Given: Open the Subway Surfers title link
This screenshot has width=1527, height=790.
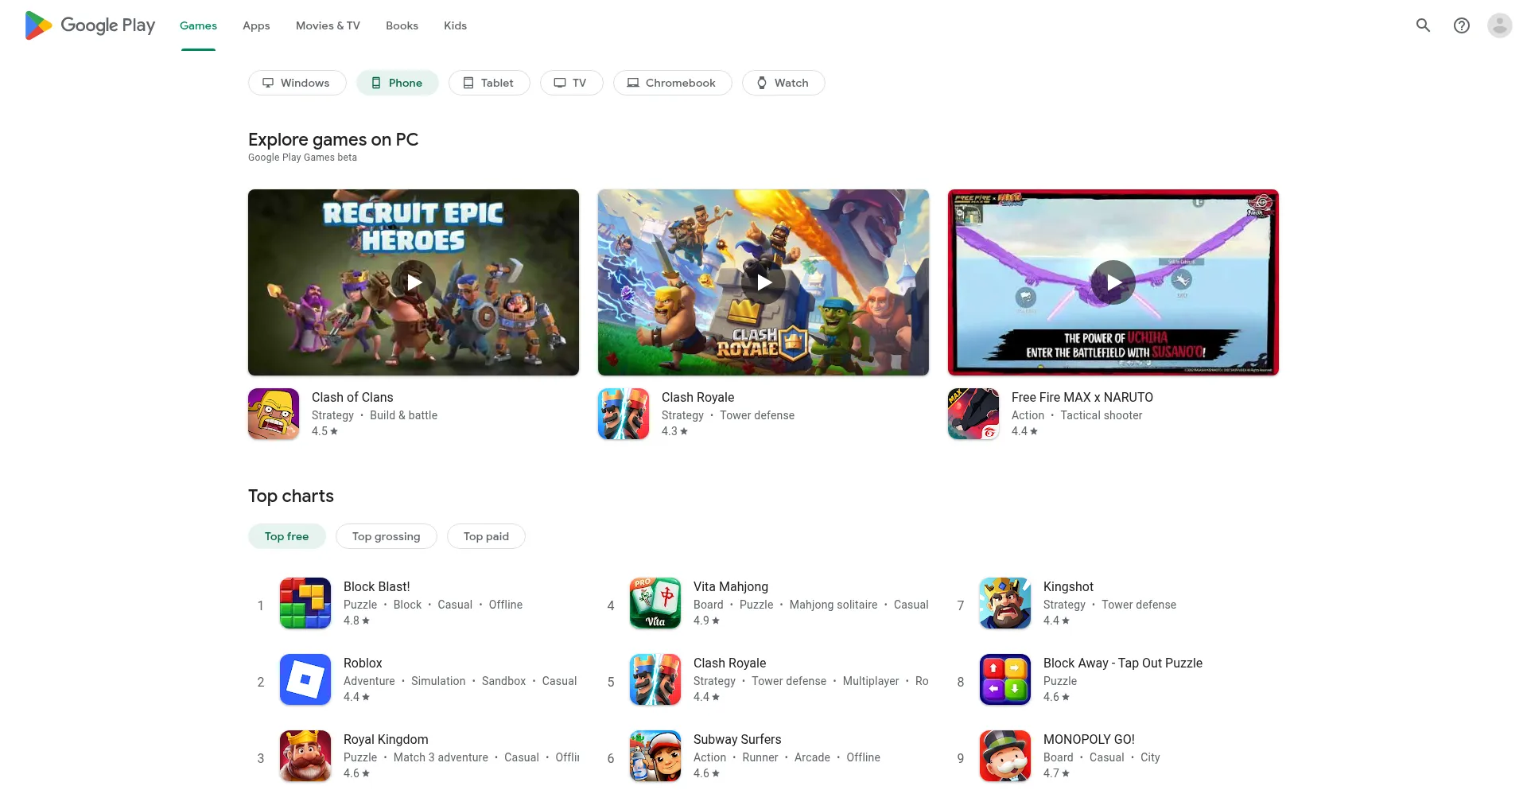Looking at the screenshot, I should click(737, 739).
